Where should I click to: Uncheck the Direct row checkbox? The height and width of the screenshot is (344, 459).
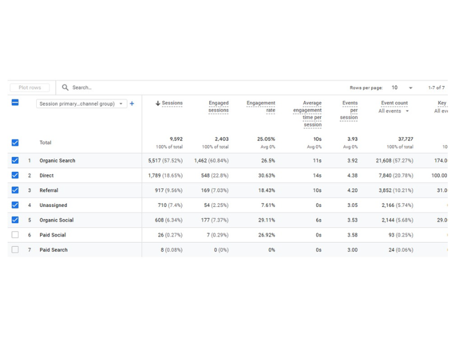point(15,175)
